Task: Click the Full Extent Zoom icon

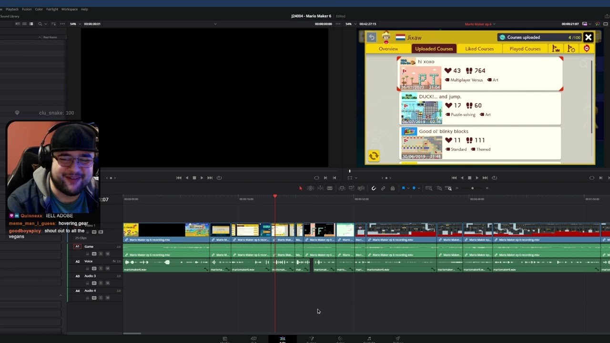Action: (x=429, y=188)
